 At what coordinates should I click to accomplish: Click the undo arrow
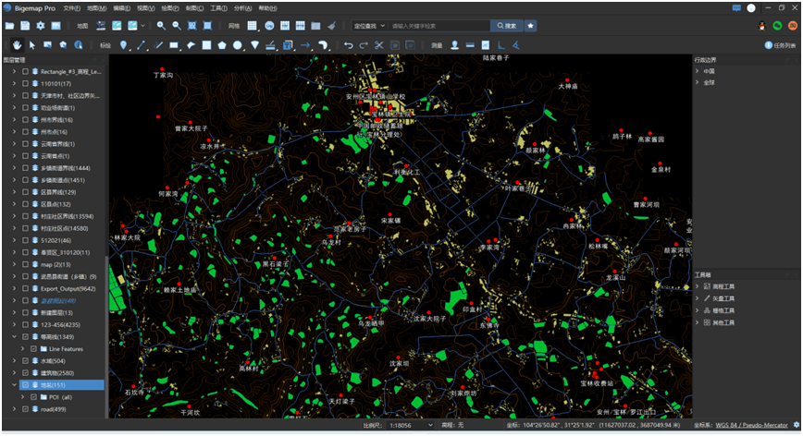pyautogui.click(x=348, y=45)
